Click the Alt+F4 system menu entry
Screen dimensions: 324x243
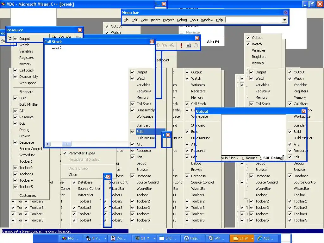[x=213, y=42]
